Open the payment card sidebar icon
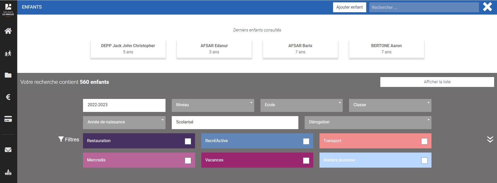 click(x=8, y=119)
